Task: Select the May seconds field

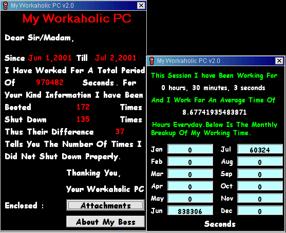Action: point(190,198)
